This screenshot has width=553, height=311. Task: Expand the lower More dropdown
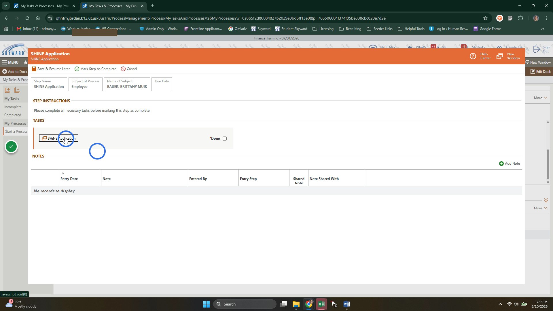[x=540, y=208]
